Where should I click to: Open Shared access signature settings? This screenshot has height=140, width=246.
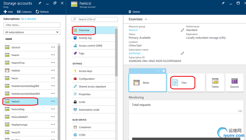(93, 86)
